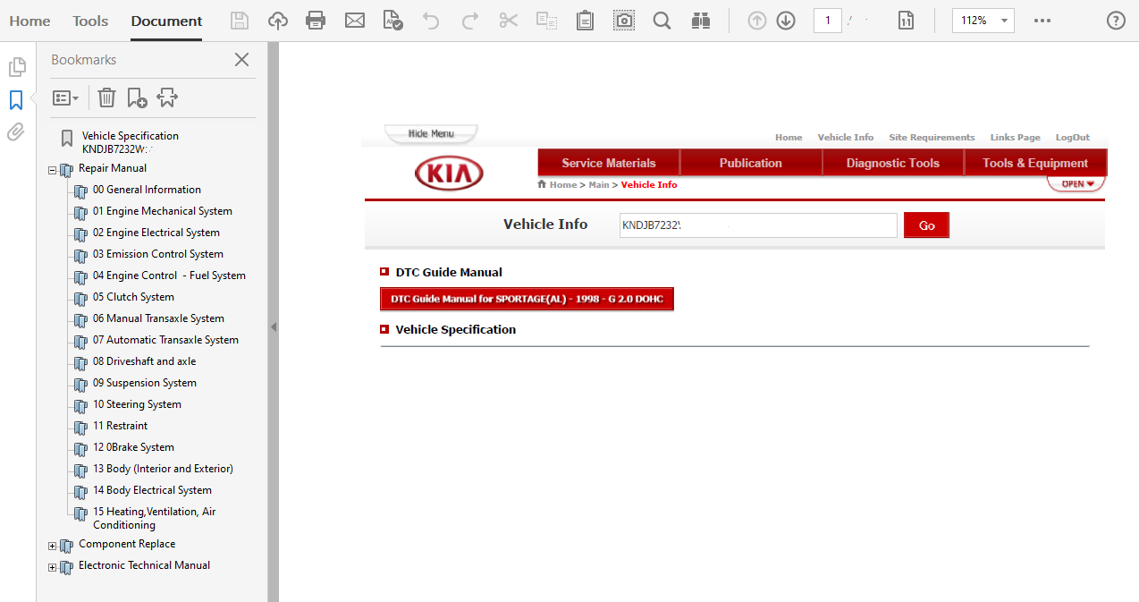Screen dimensions: 1139x602
Task: Open DTC Guide Manual for SPORTAGE(AL) 1998
Action: [527, 299]
